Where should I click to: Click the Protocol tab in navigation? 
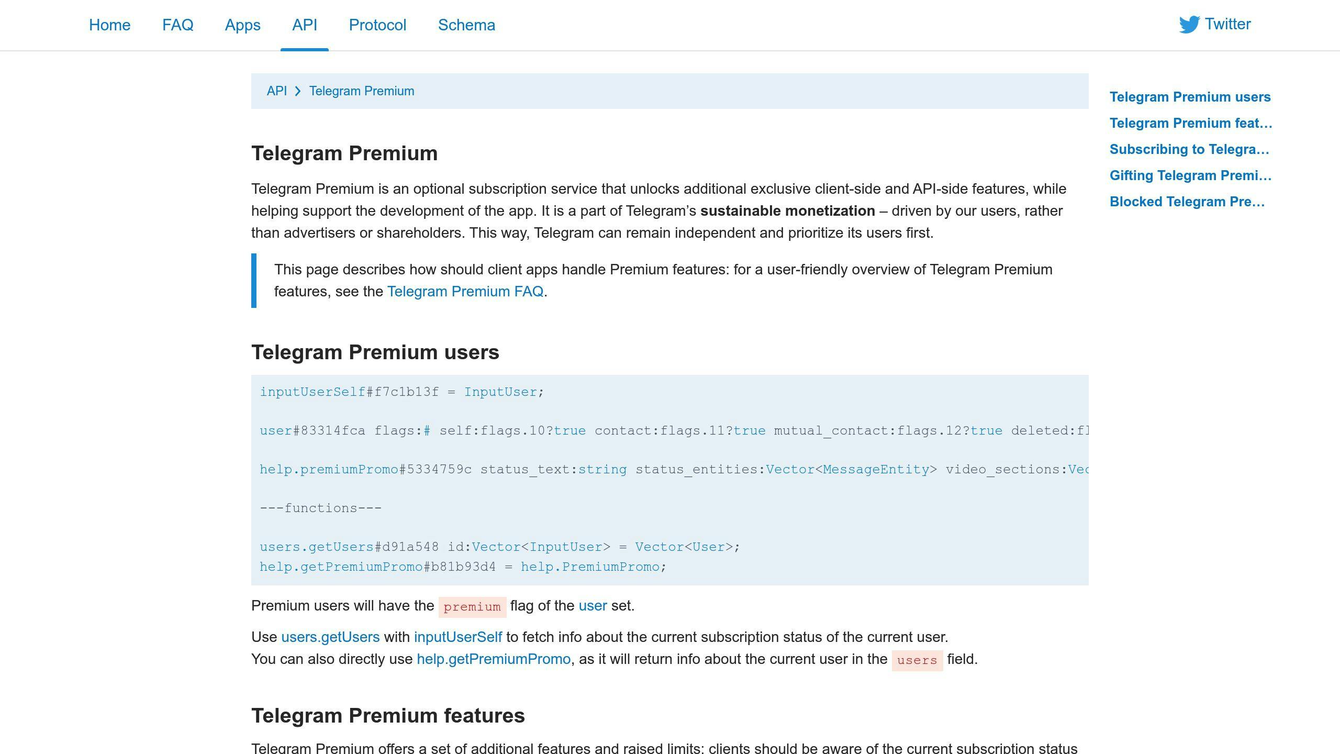click(x=377, y=25)
